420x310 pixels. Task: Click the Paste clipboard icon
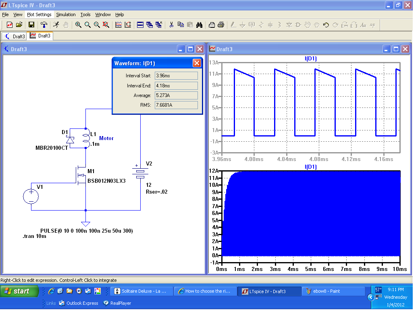(x=190, y=25)
